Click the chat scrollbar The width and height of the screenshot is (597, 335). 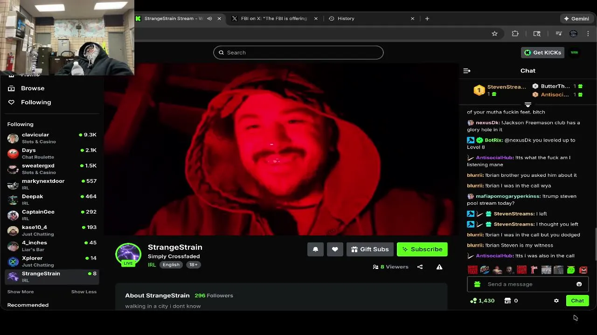point(595,244)
